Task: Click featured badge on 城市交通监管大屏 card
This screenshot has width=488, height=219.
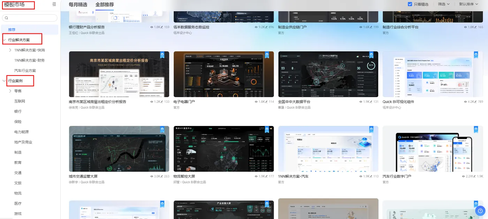Action: (x=162, y=129)
